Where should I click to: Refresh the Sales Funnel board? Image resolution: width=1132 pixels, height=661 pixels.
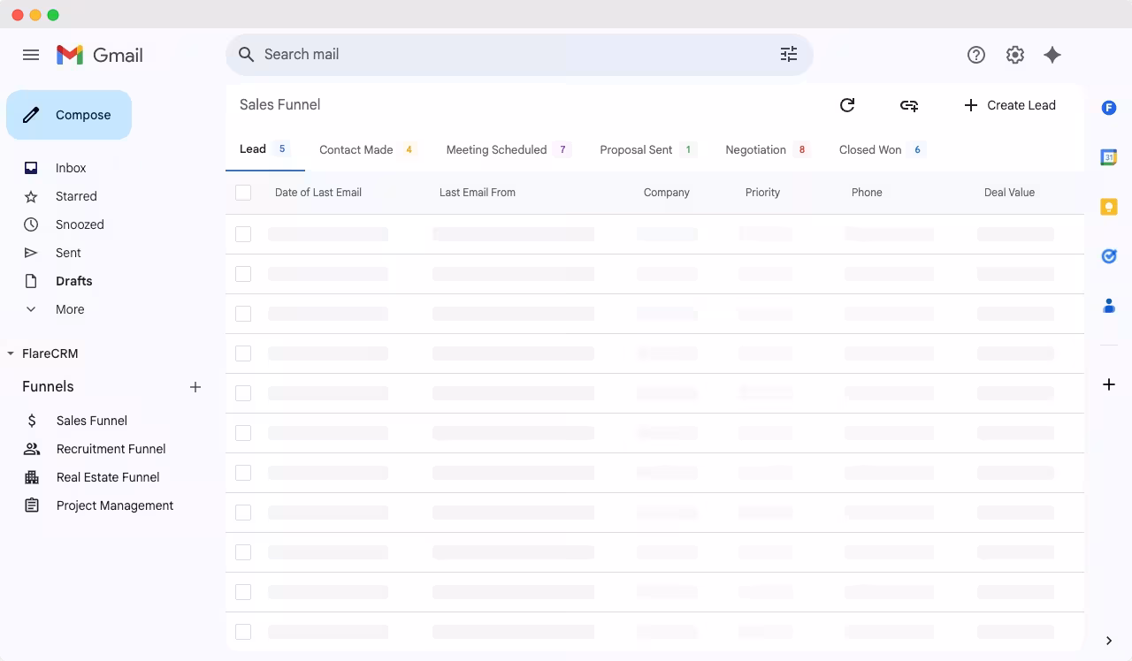[x=847, y=105]
